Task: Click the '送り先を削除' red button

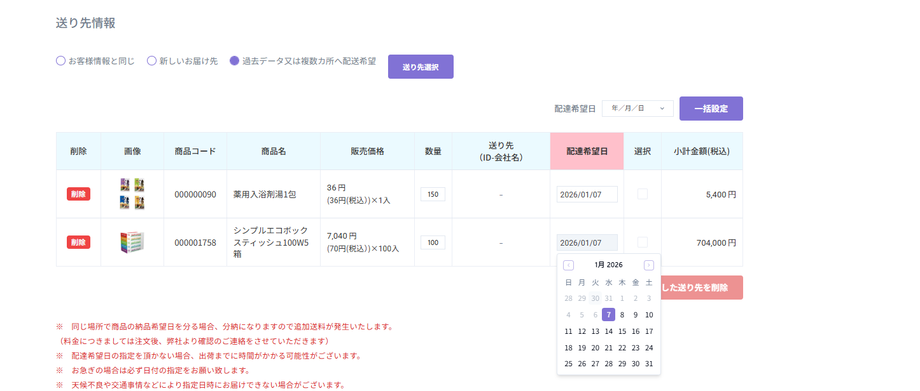Action: tap(701, 288)
